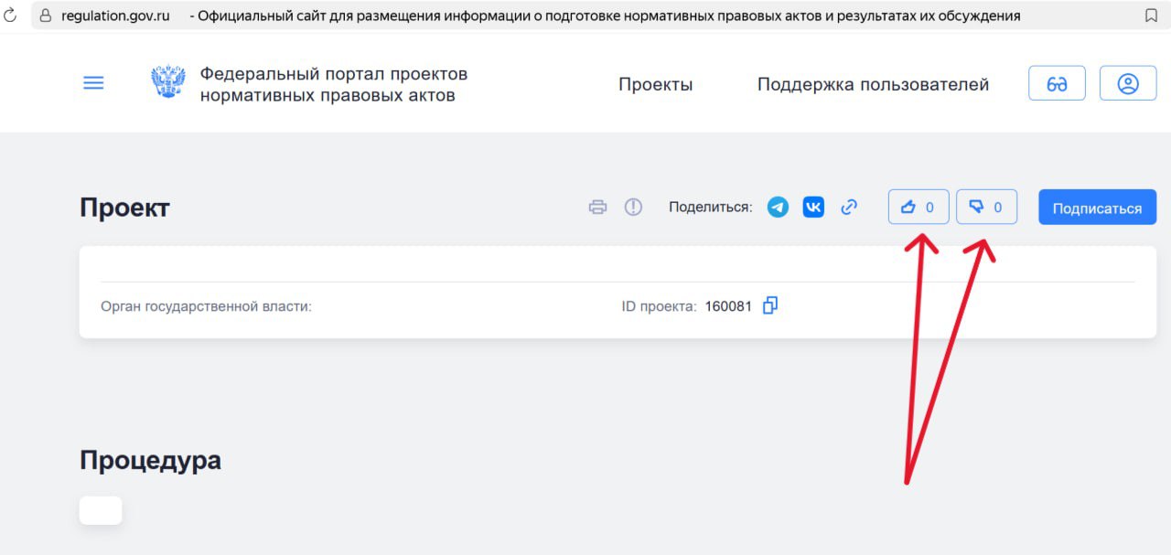Enable the visually impaired glasses mode
This screenshot has height=555, width=1171.
click(1057, 83)
